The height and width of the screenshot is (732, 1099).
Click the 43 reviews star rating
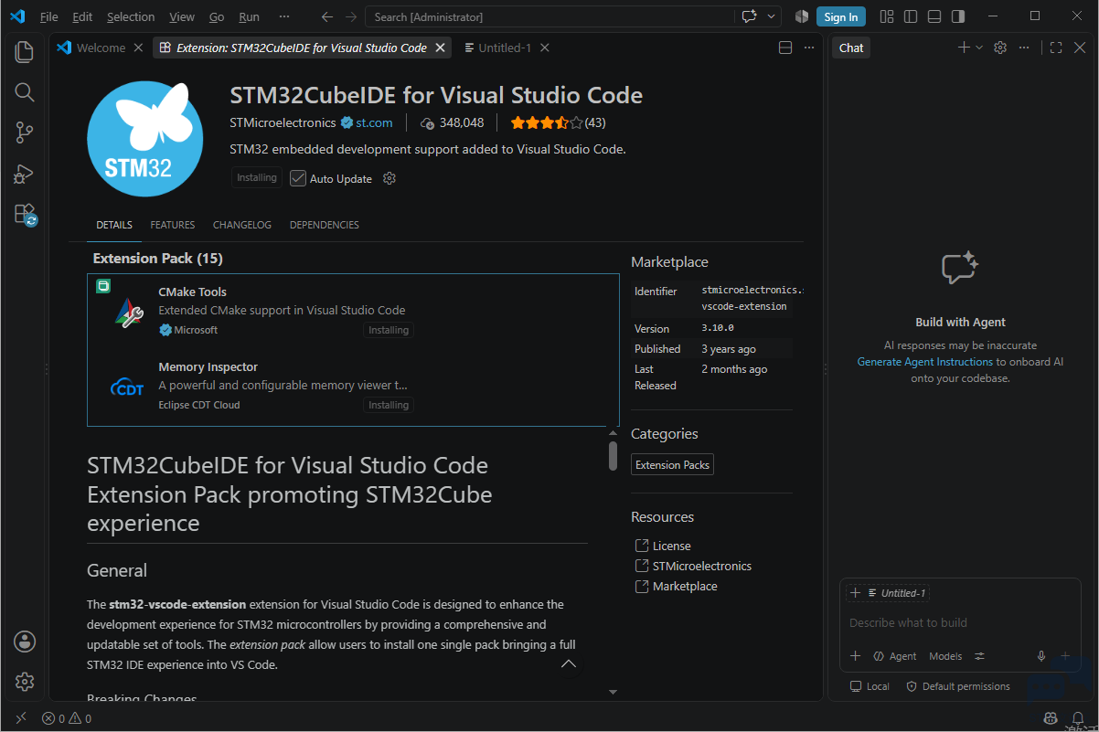[x=558, y=122]
